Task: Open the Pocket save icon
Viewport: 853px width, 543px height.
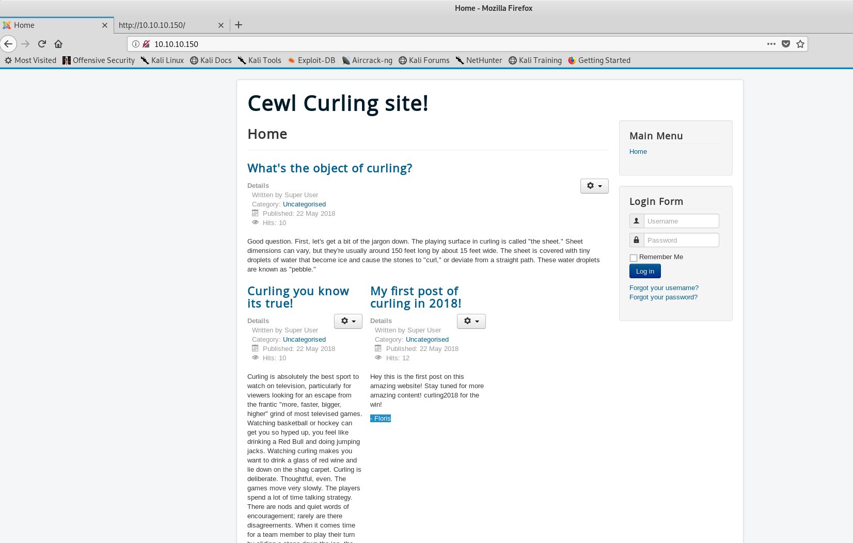Action: [x=786, y=44]
